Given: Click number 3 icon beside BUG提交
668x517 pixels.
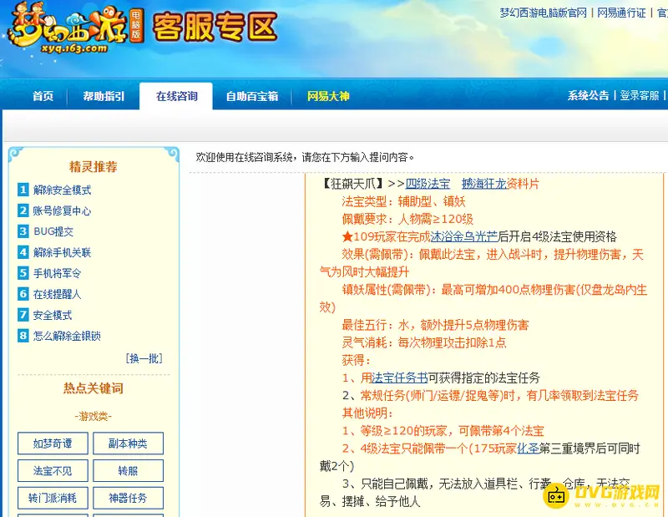Looking at the screenshot, I should tap(23, 231).
